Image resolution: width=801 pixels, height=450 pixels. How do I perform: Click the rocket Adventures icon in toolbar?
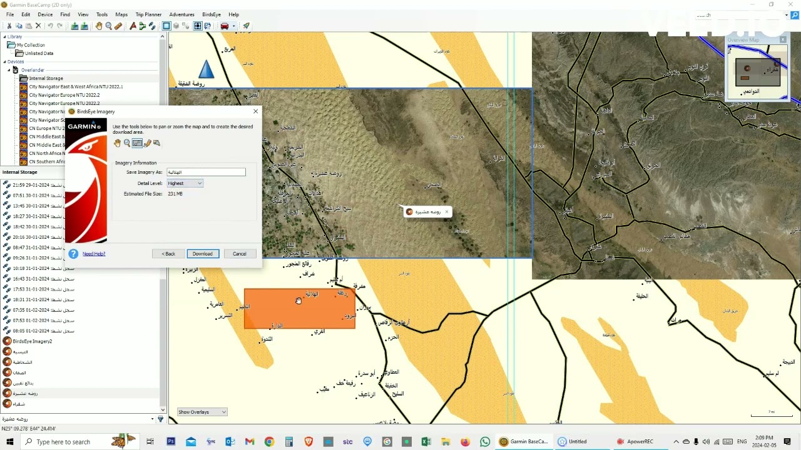[247, 26]
